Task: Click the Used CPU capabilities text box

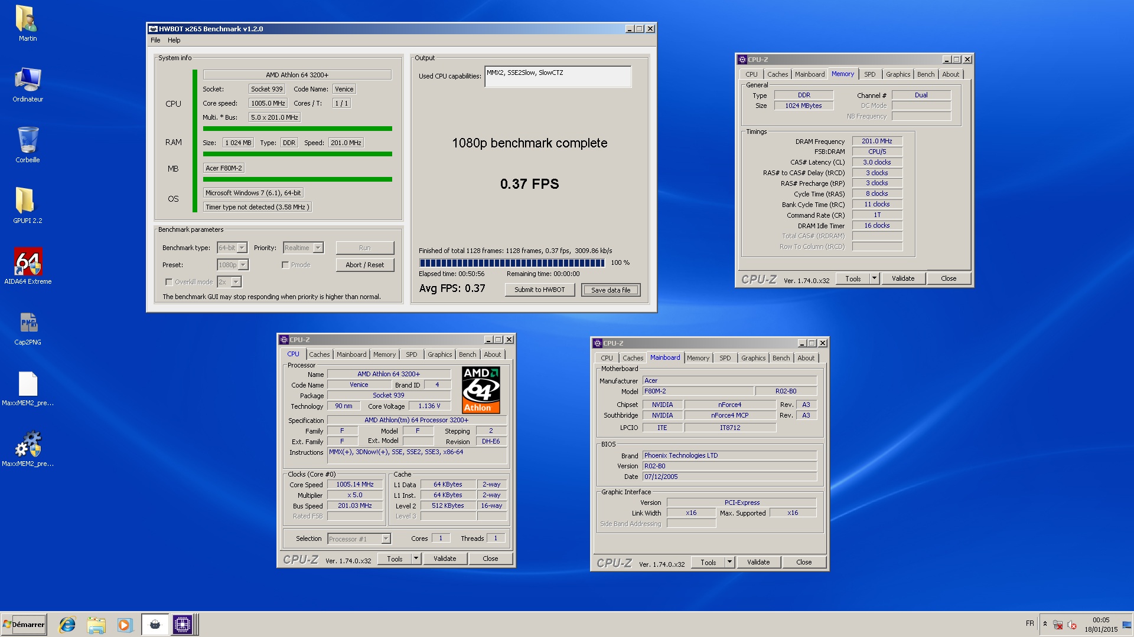Action: (x=558, y=77)
